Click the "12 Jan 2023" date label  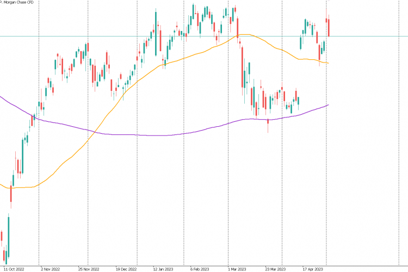[163, 269]
